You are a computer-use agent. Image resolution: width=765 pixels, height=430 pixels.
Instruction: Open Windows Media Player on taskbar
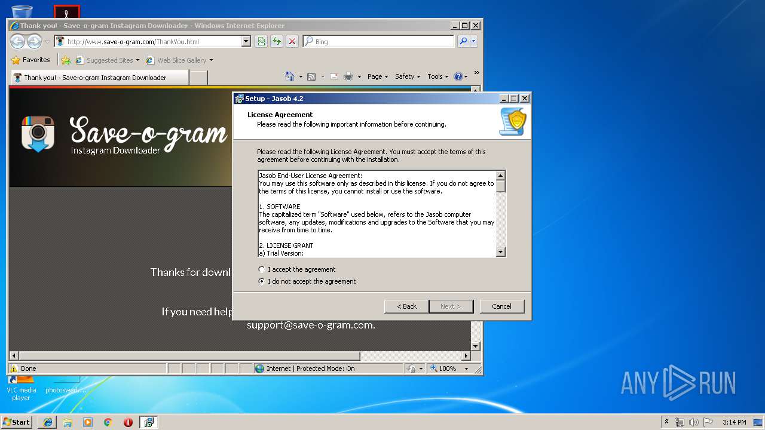pyautogui.click(x=88, y=422)
